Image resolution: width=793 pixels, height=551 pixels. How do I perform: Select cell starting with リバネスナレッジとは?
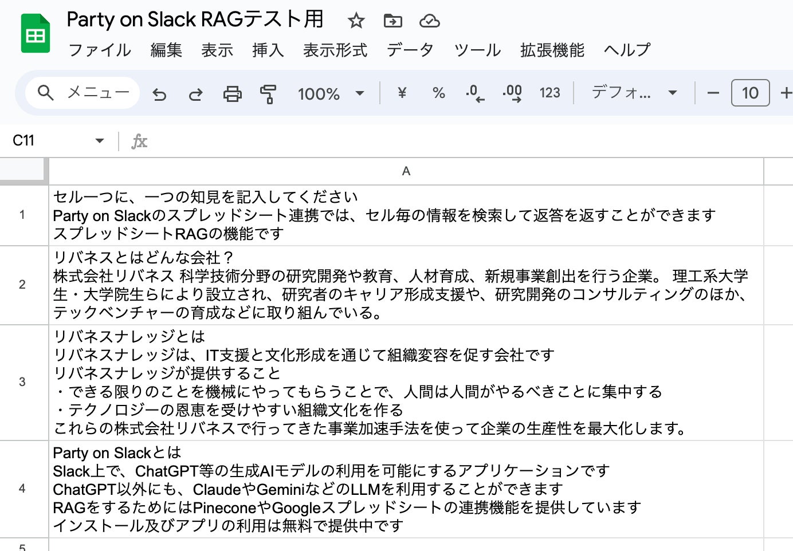(406, 382)
